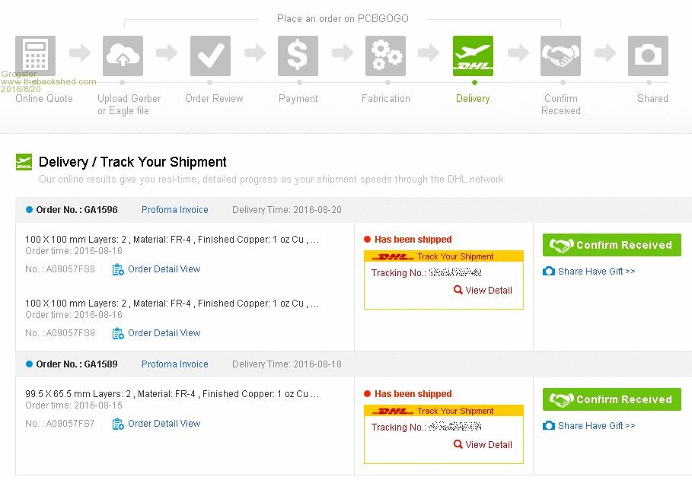692x480 pixels.
Task: Click the Fabrication gears icon
Action: [385, 56]
